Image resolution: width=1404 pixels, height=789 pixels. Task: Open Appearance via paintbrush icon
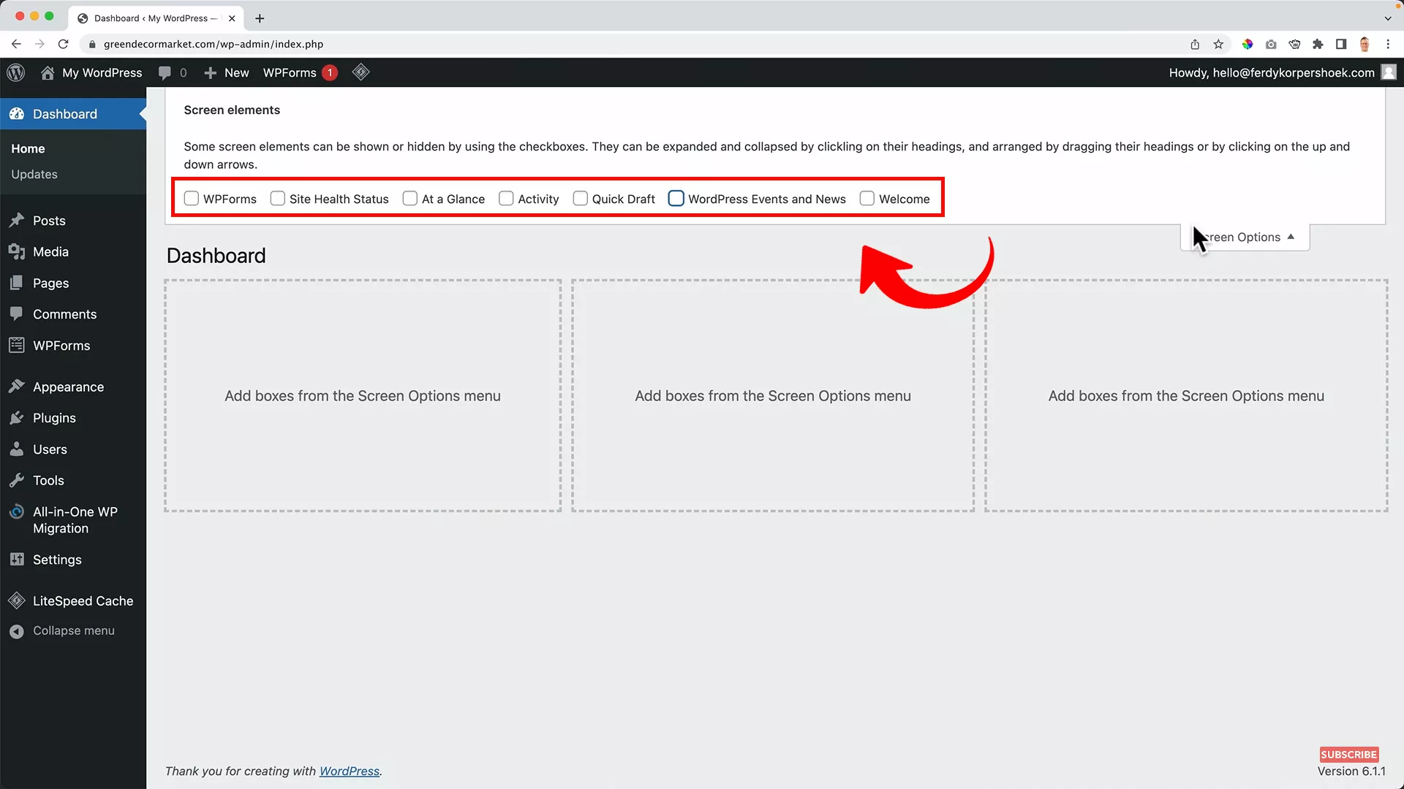[x=17, y=386]
